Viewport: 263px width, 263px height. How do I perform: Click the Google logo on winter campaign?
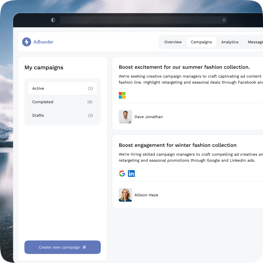pyautogui.click(x=122, y=173)
